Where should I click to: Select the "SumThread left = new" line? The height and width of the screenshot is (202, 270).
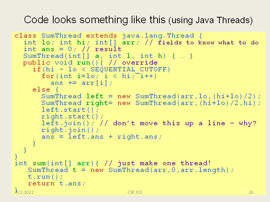151,97
